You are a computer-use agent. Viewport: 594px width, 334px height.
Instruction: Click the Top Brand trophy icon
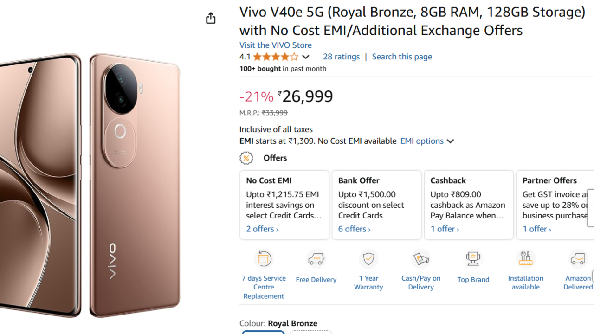click(x=473, y=259)
